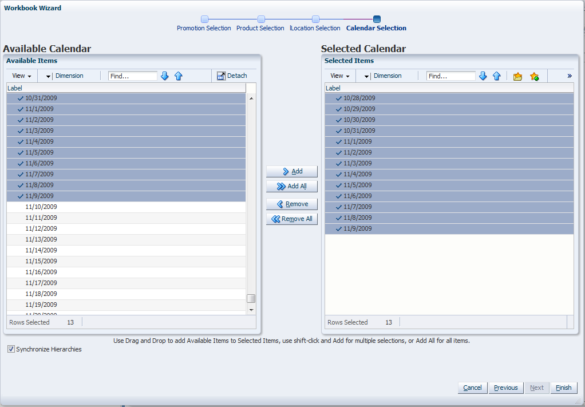Select 11/16/2009 in Available Items
This screenshot has width=585, height=407.
click(126, 272)
